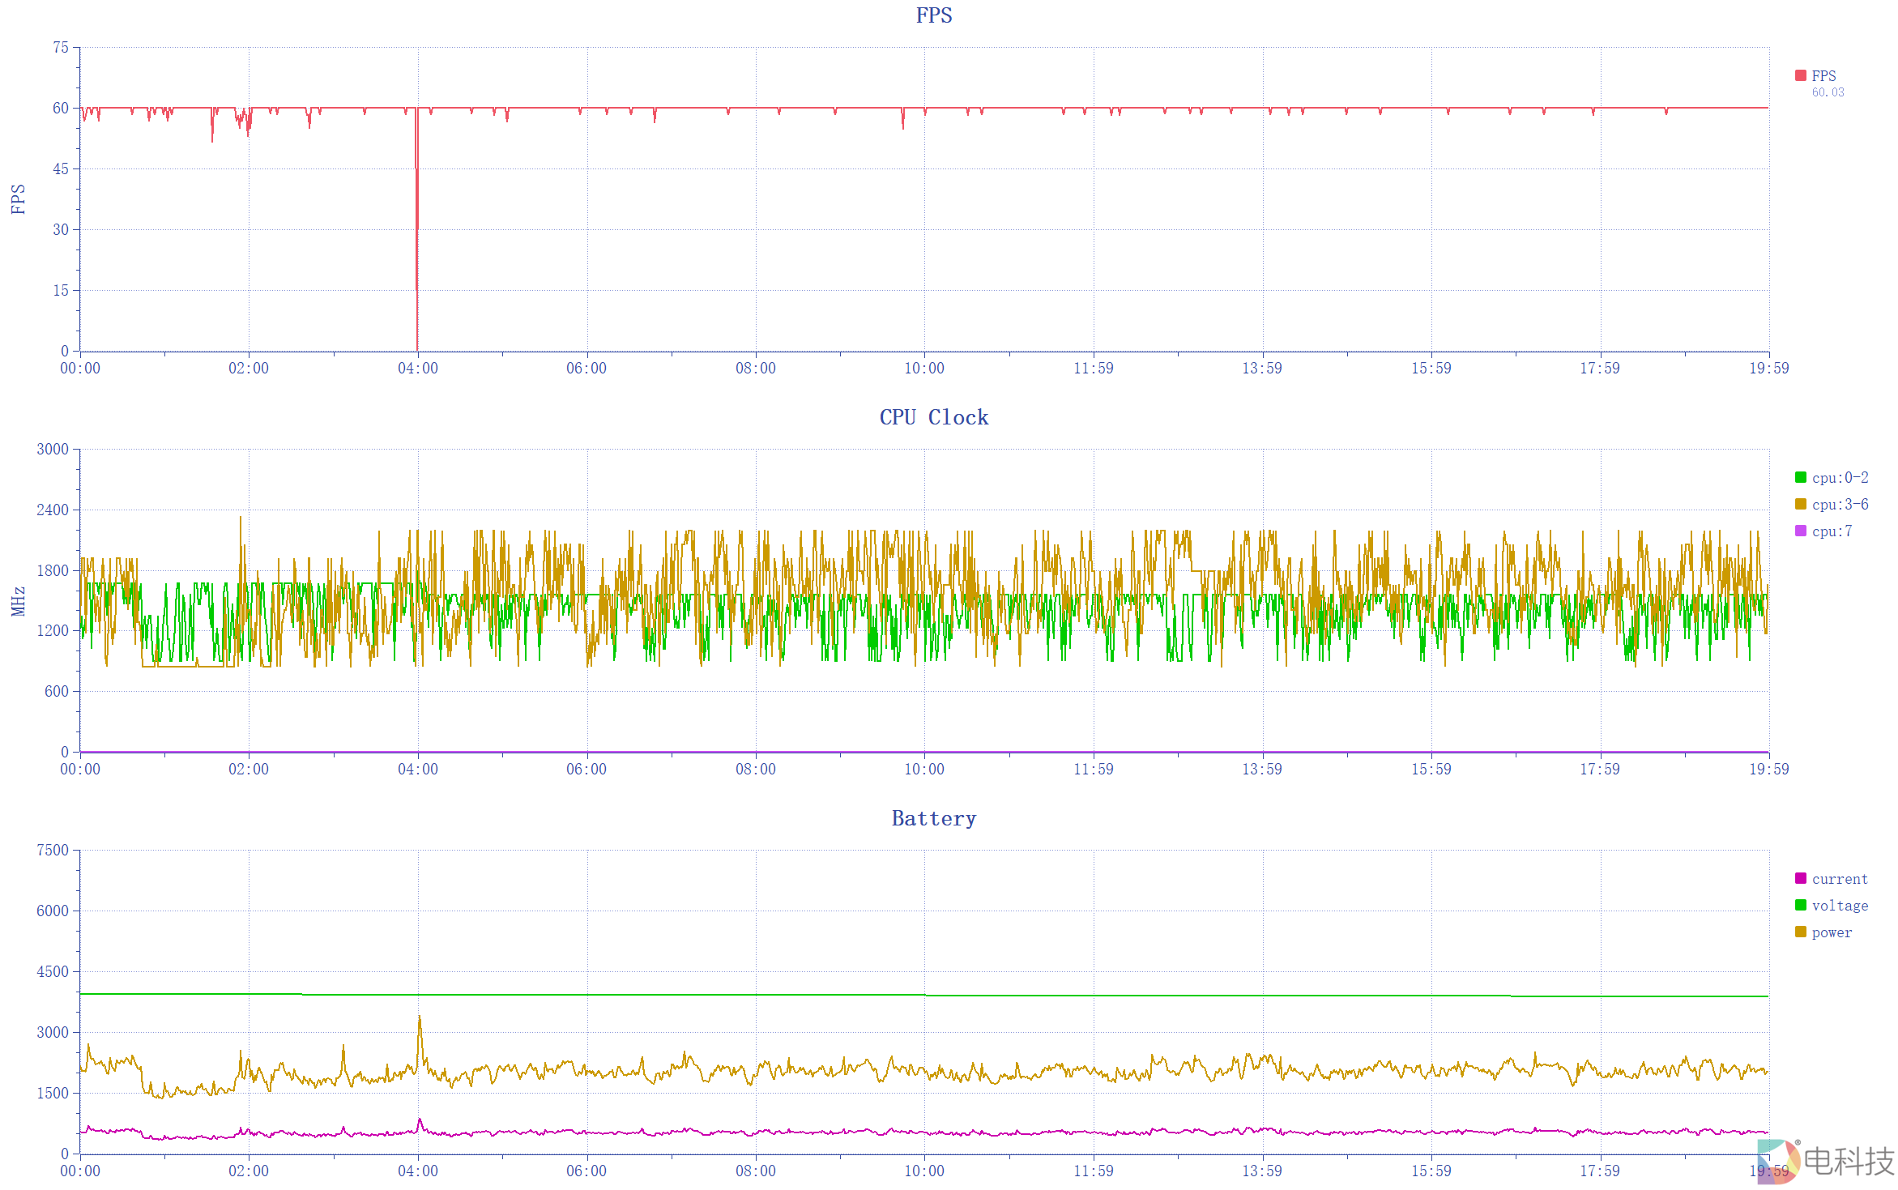Click the FPS chart title
Image resolution: width=1898 pixels, height=1190 pixels.
pos(933,15)
